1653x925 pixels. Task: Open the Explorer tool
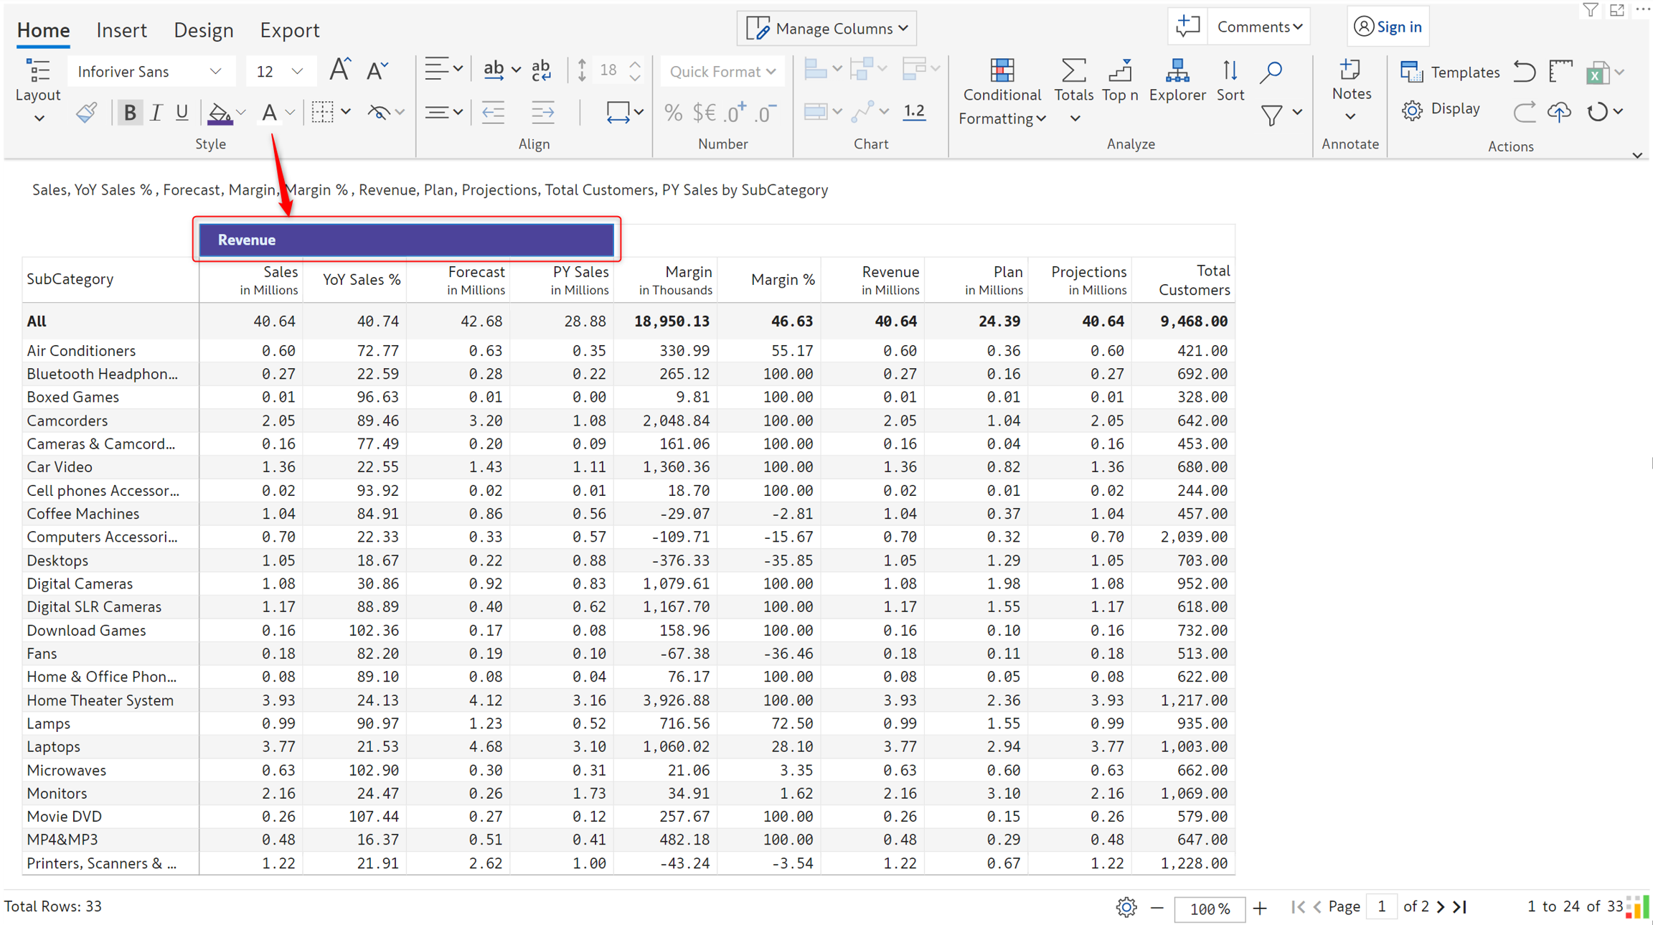click(1177, 72)
